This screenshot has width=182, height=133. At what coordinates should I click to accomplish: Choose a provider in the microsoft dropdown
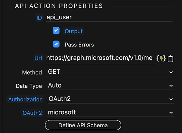coord(111,112)
